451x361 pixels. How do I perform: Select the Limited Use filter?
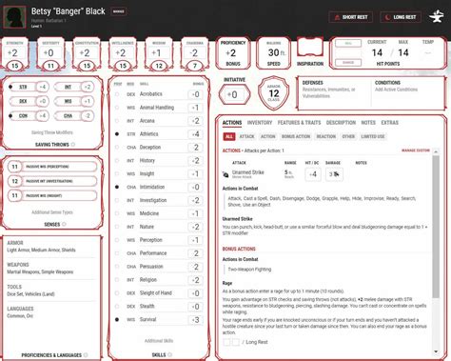click(373, 136)
